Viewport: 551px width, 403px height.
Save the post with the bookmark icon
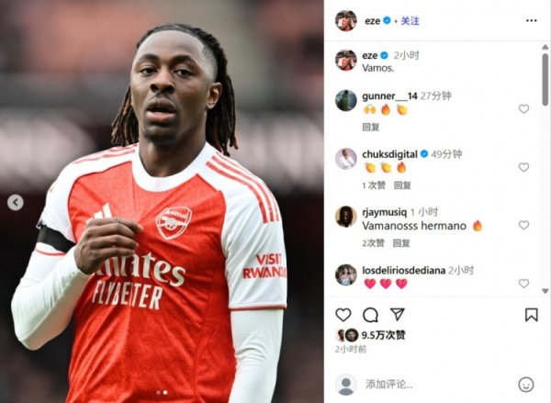(x=532, y=315)
